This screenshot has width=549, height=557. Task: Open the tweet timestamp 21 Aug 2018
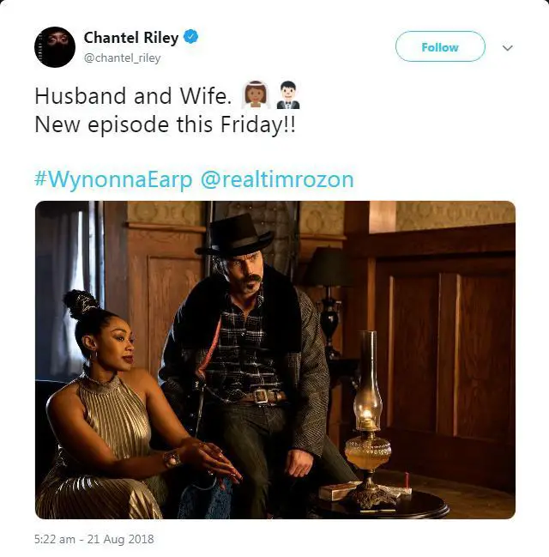tap(94, 539)
